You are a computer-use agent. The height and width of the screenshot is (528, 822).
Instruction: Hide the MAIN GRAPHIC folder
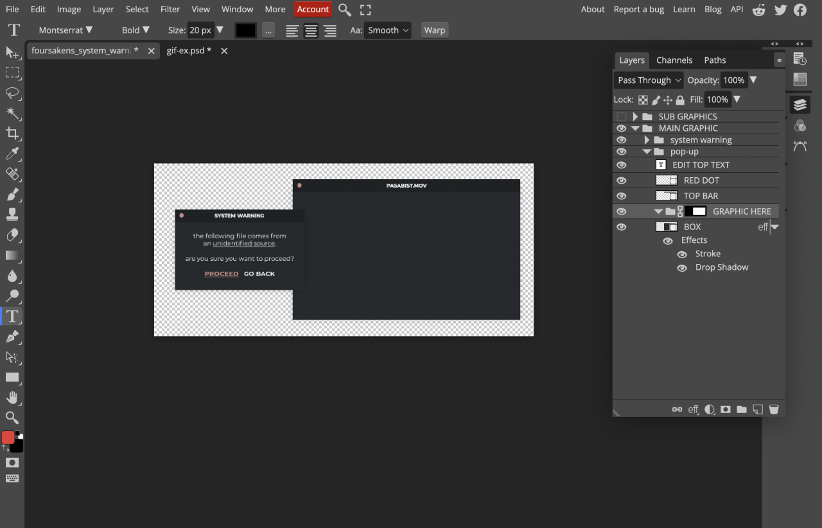tap(621, 128)
